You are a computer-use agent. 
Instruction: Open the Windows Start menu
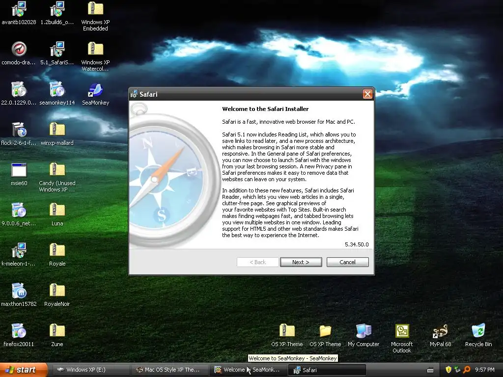[24, 370]
